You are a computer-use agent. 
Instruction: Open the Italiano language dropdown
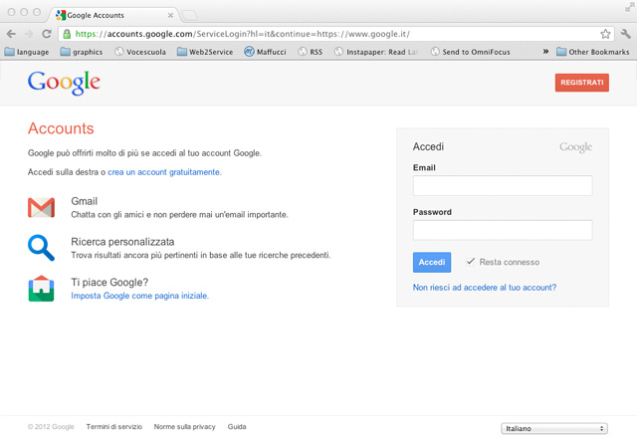[553, 428]
